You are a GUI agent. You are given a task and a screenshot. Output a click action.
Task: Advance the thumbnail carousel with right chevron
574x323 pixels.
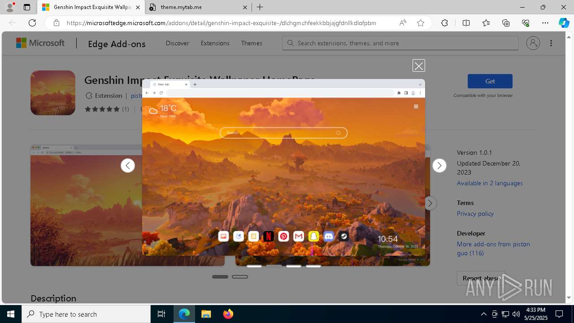pos(430,203)
